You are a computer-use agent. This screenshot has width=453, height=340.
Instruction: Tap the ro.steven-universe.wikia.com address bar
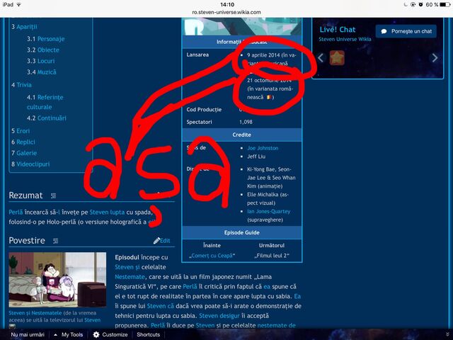pos(226,13)
